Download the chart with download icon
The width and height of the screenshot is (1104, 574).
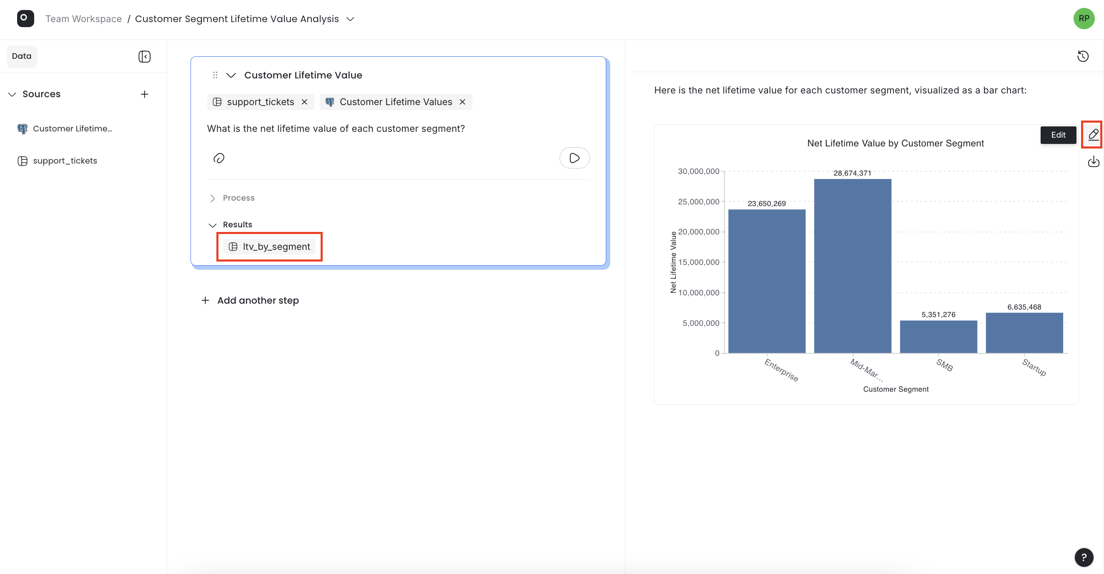(1093, 161)
